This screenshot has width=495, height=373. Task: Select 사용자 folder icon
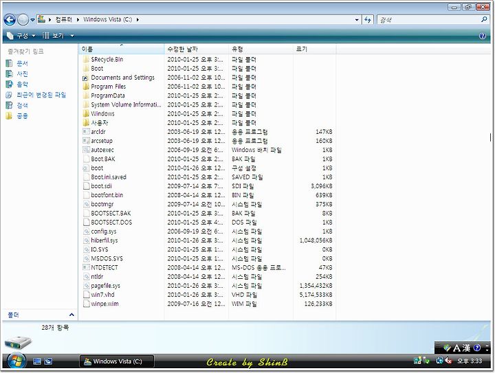86,123
